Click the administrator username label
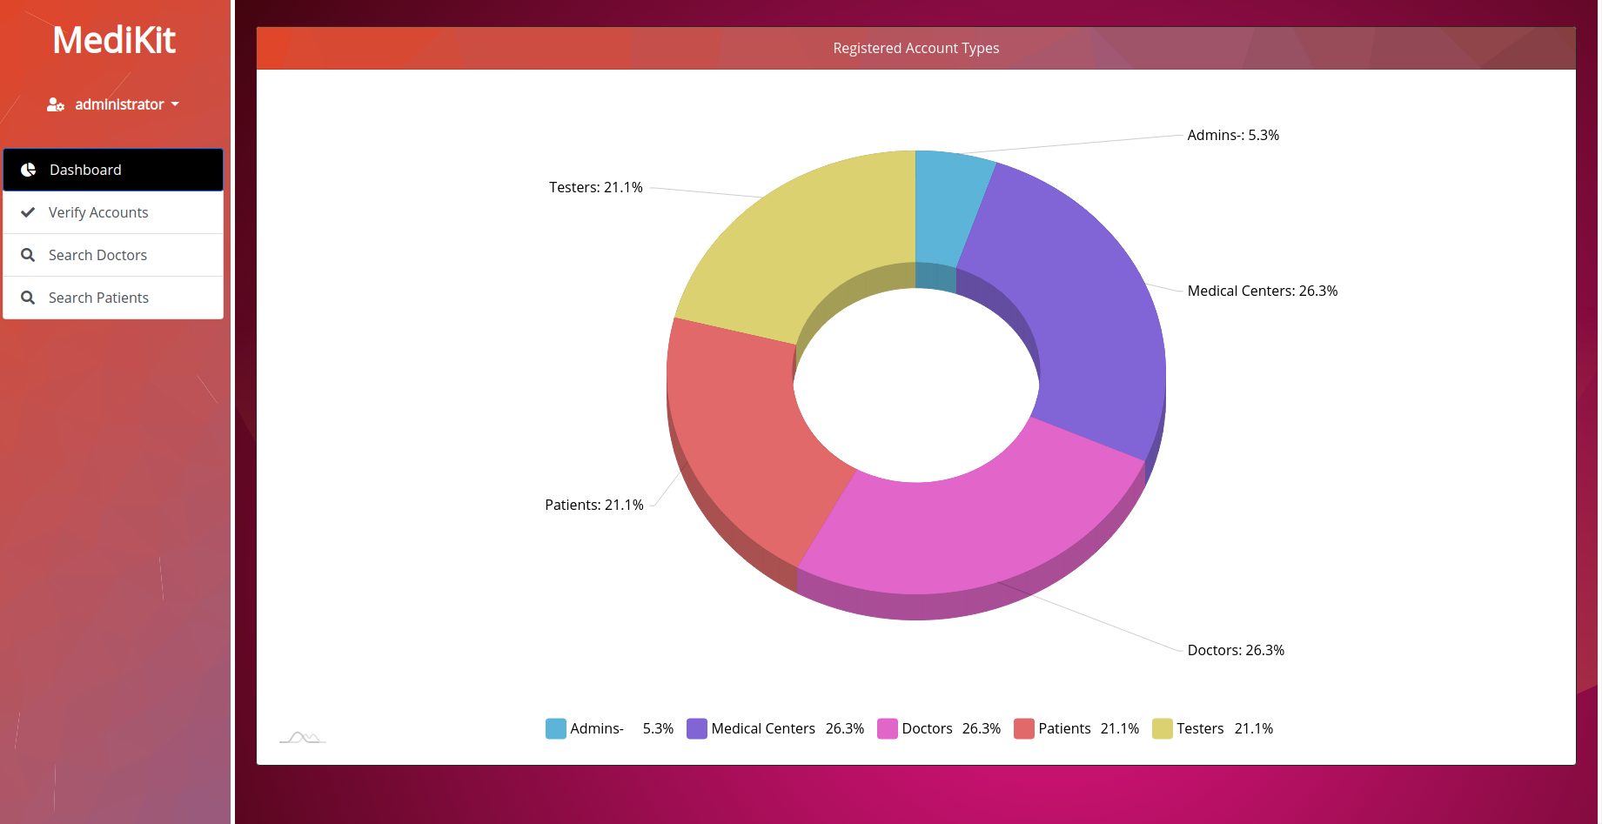 click(119, 104)
